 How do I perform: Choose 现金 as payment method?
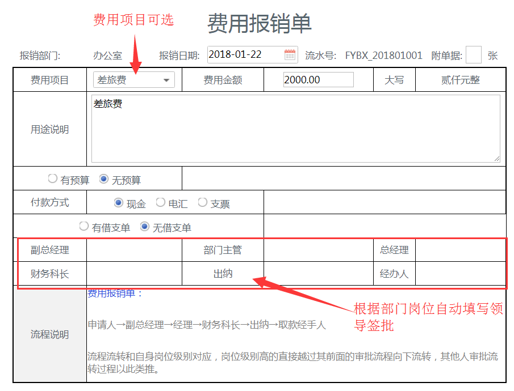click(119, 203)
